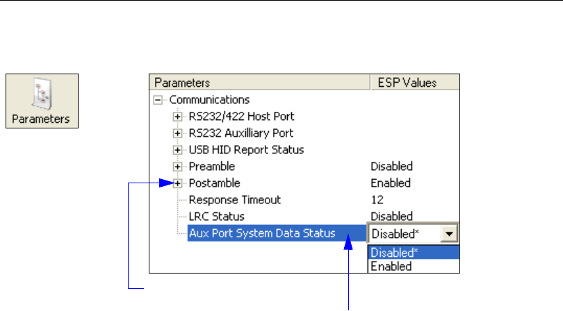The width and height of the screenshot is (563, 311).
Task: Expand the RS232/422 Host Port node
Action: 178,117
